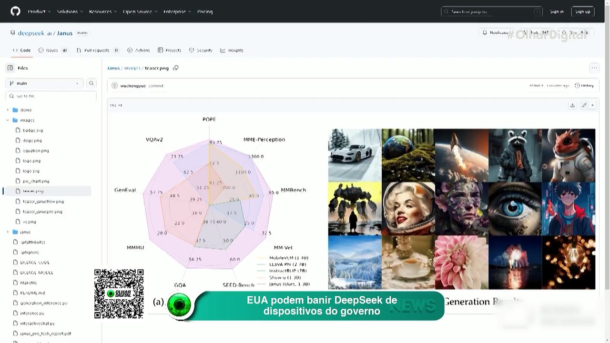Click images in the breadcrumb path
The height and width of the screenshot is (343, 610).
(x=132, y=68)
